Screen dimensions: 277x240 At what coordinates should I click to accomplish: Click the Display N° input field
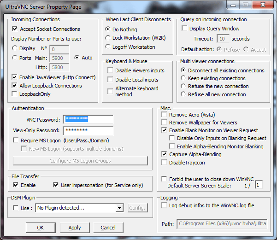[x=59, y=49]
